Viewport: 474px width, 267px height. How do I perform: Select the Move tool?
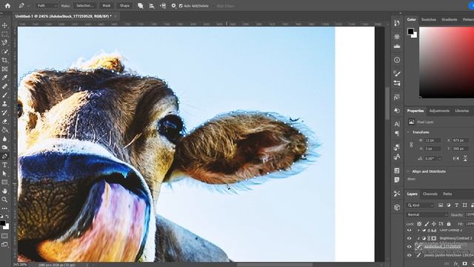[x=4, y=25]
